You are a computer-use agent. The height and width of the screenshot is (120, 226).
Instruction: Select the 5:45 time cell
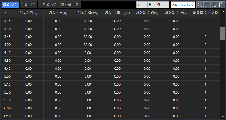pyautogui.click(x=7, y=100)
